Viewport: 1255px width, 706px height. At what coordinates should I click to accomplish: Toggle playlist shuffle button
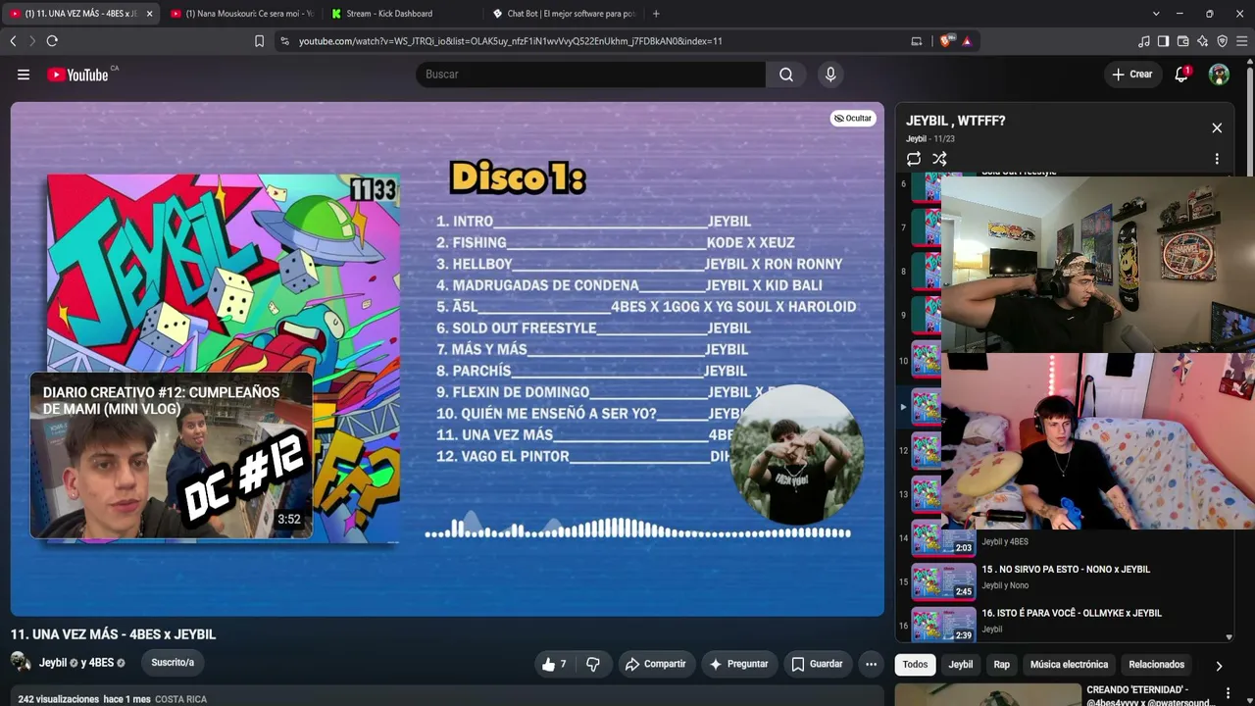(939, 159)
